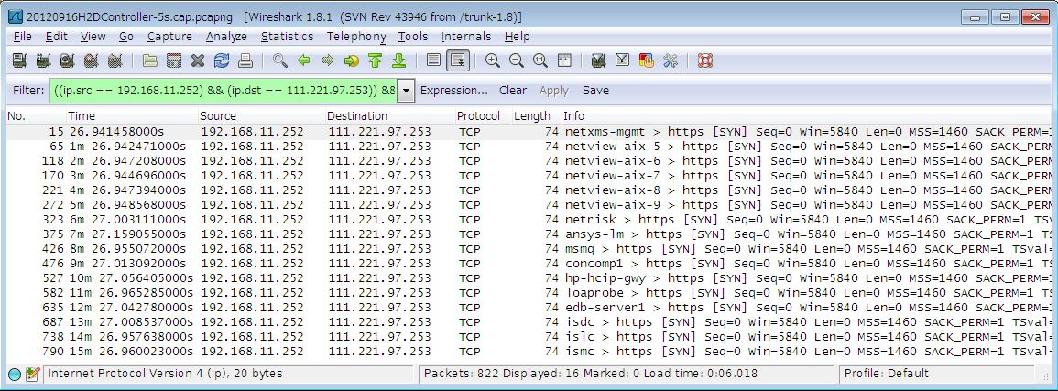
Task: Zoom in packet list text
Action: point(493,61)
